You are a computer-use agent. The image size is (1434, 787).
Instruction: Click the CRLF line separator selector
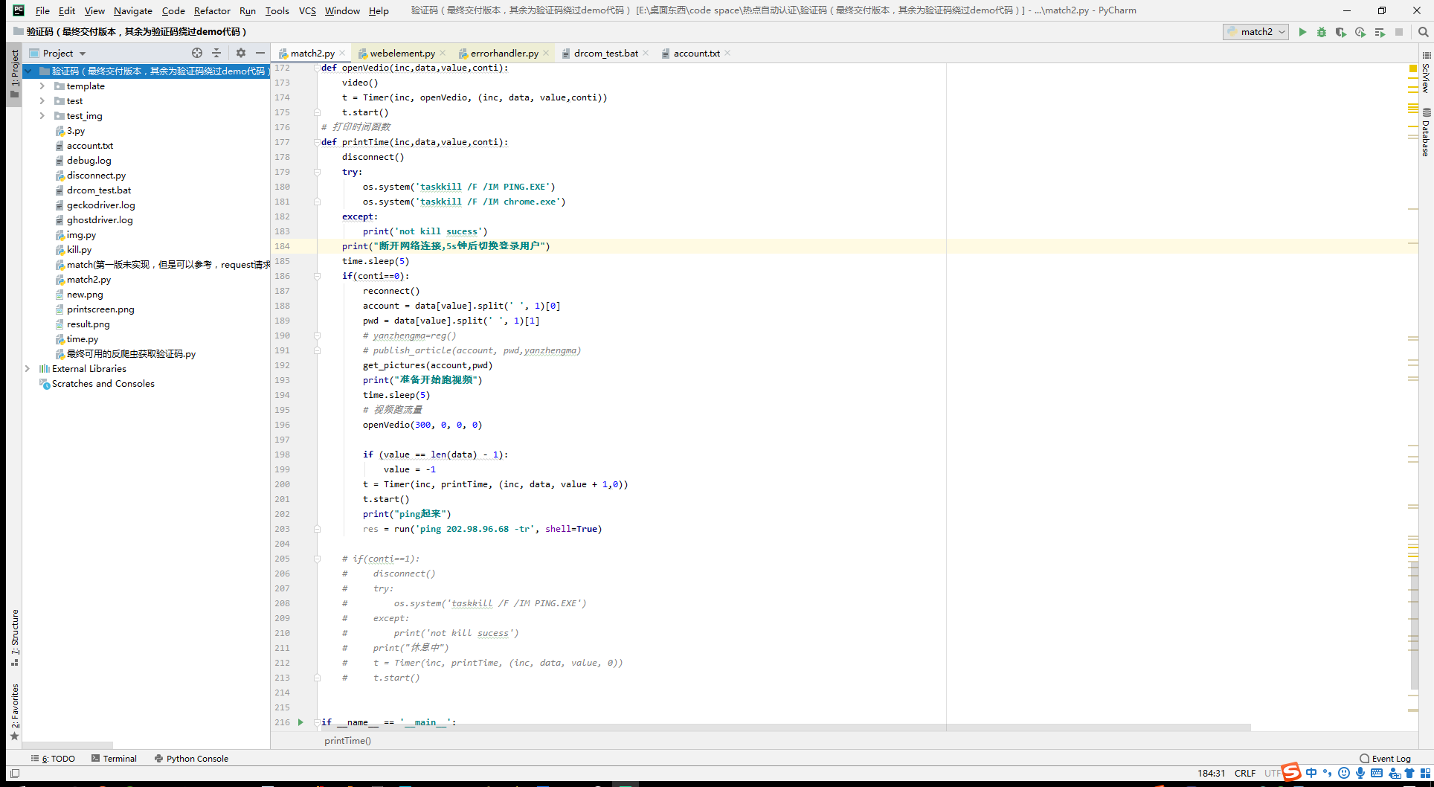(1245, 774)
